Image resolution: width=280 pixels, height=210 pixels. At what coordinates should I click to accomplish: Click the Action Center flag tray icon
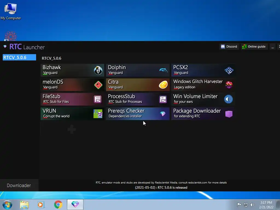(x=239, y=205)
